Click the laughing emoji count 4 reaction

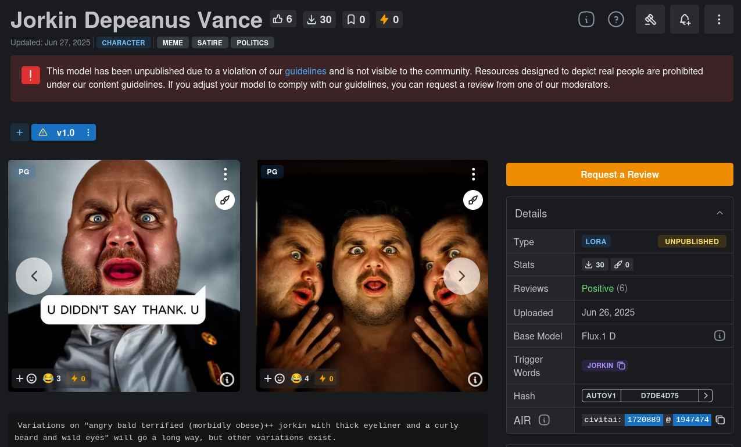point(300,378)
